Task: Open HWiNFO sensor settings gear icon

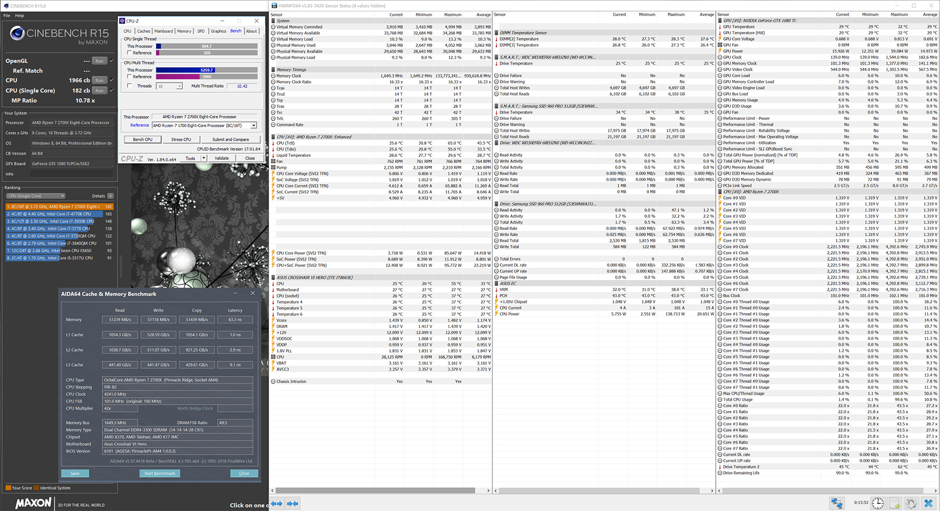Action: click(912, 503)
